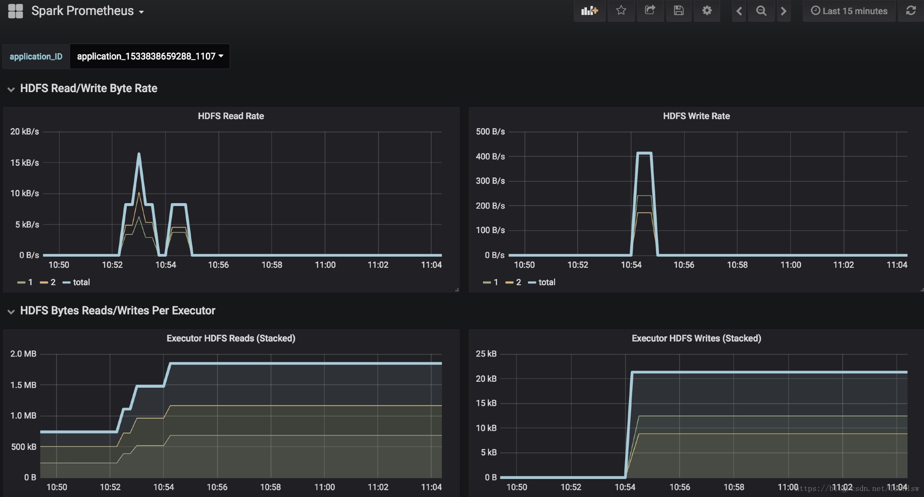Screen dimensions: 924x497
Task: Shift time range forward with right arrow
Action: (x=784, y=11)
